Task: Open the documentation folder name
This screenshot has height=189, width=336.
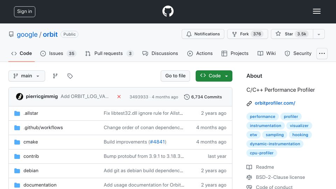Action: coord(40,185)
